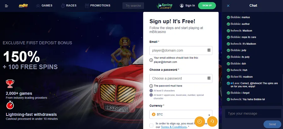Open the RACES menu
Viewport: 283px width, 129px height.
tap(69, 6)
